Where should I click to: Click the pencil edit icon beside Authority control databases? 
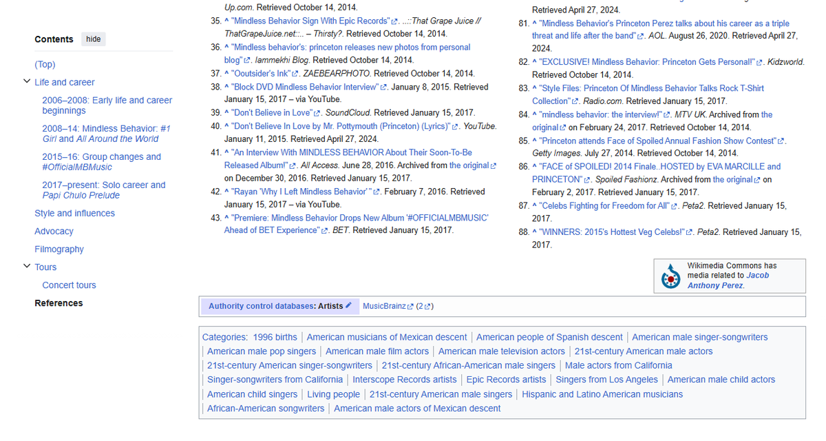click(x=349, y=305)
